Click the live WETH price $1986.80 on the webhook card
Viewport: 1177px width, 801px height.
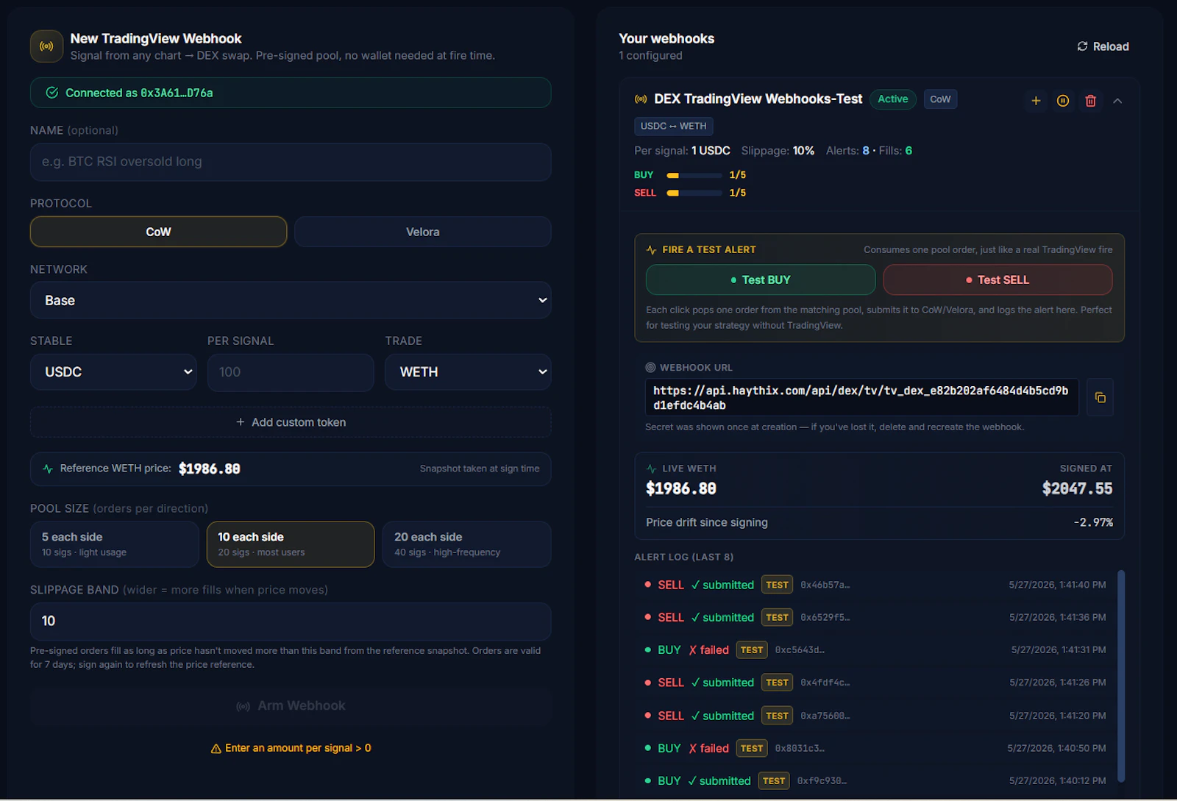[681, 489]
